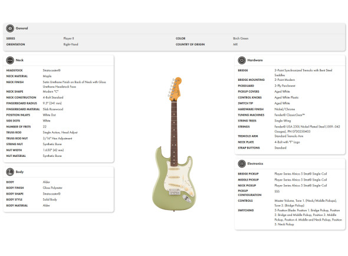Screen dimensions: 348x256
Task: Click the BODY MATERIAL label
Action: pos(17,206)
